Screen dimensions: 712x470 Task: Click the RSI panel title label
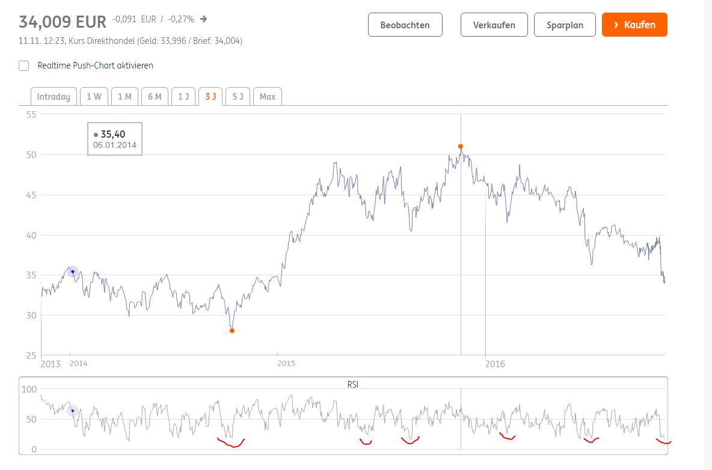pyautogui.click(x=353, y=384)
